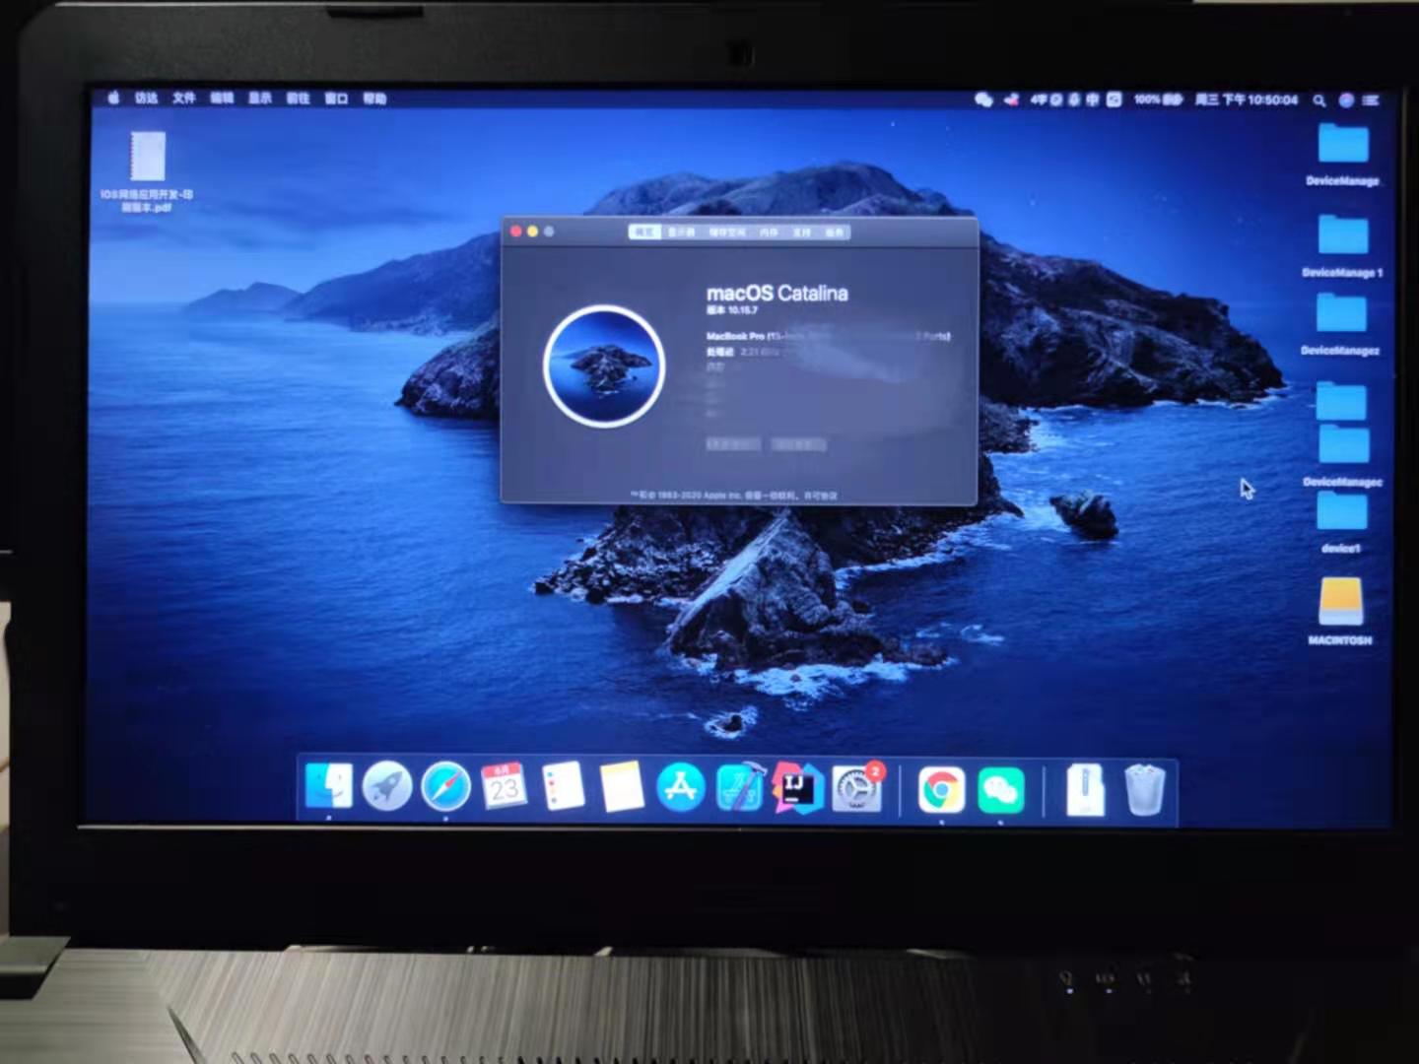Open the 文件 (File) menu
Viewport: 1419px width, 1064px height.
coord(184,98)
